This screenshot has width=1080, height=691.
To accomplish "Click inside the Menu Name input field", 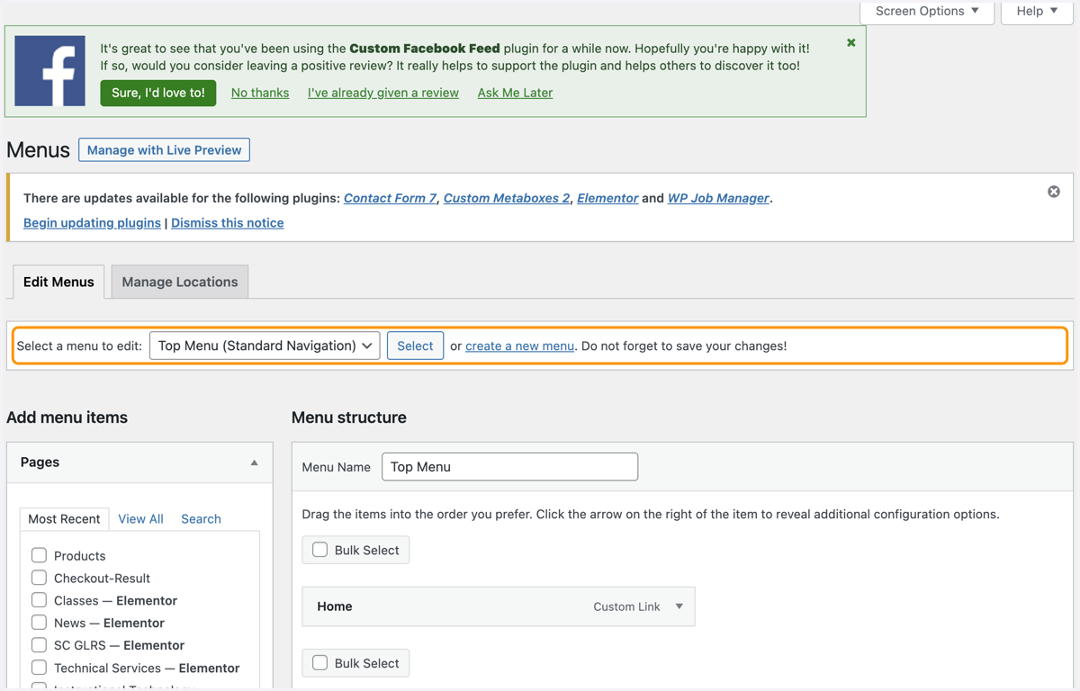I will pyautogui.click(x=509, y=467).
